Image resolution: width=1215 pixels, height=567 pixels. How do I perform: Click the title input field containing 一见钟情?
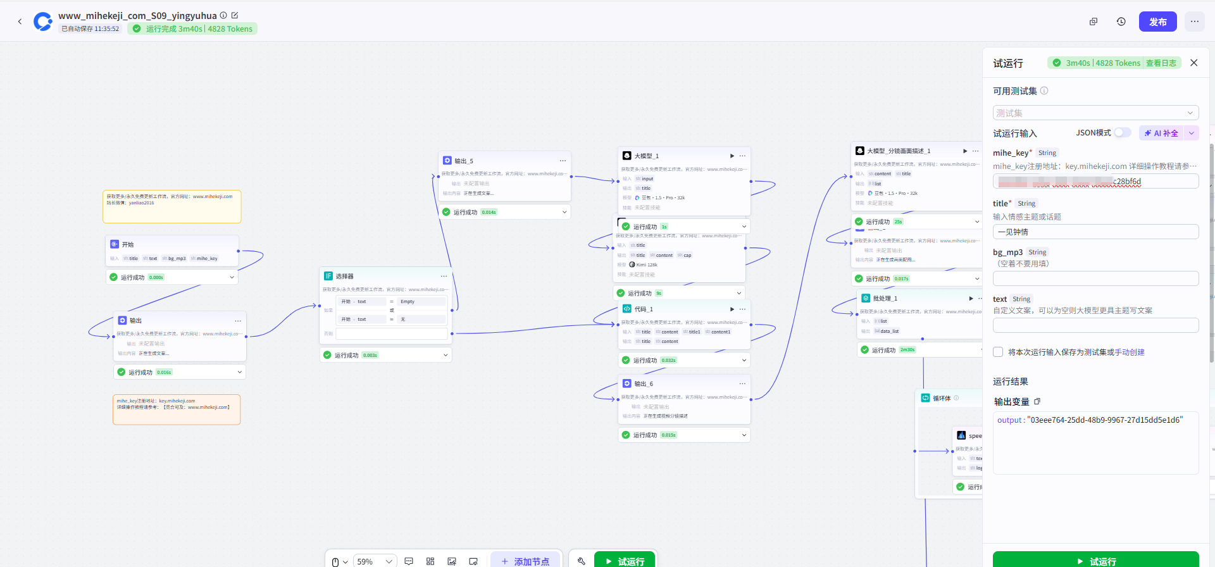click(1095, 232)
